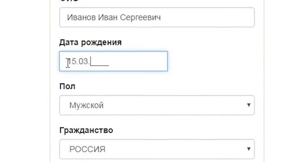Click the arrow icon of the Пол dropdown

click(x=249, y=105)
